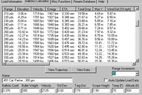142x95 pixels.
Task: Click the 4.69 in Max Y cell
Action: (99, 14)
